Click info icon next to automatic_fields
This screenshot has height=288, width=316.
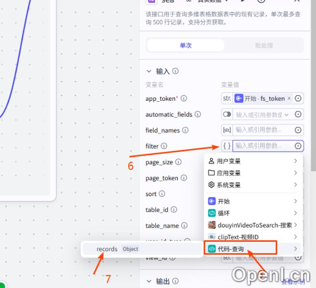198,114
